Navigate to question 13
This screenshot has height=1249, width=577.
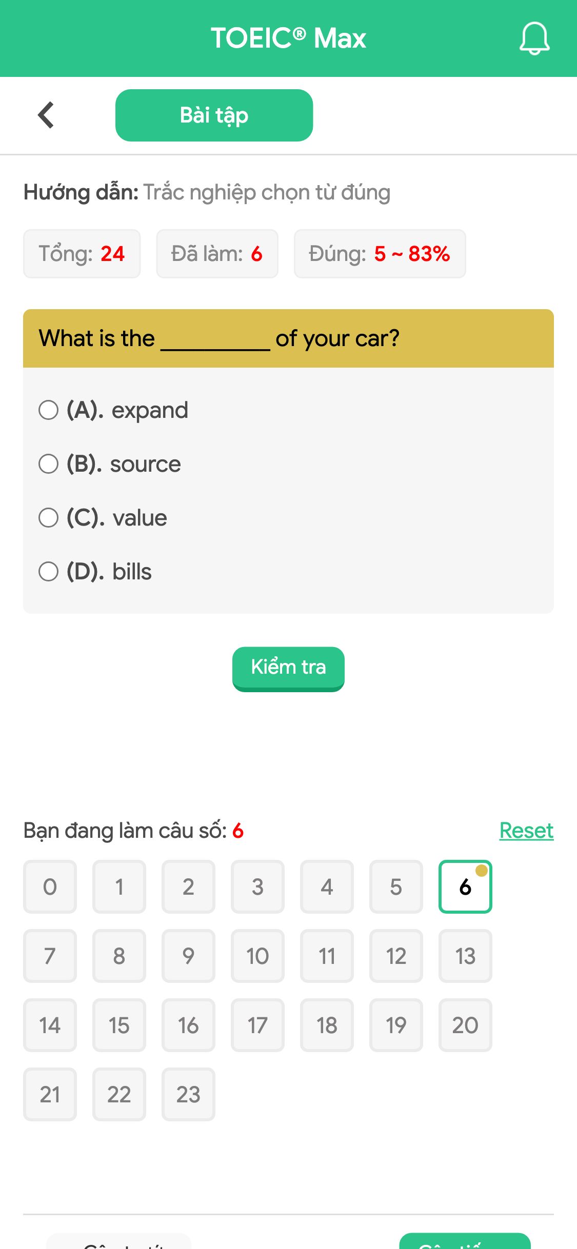click(x=465, y=956)
